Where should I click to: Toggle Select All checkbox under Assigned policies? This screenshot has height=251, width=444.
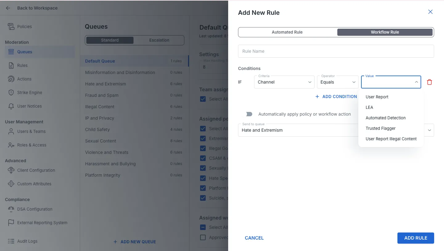tap(203, 129)
